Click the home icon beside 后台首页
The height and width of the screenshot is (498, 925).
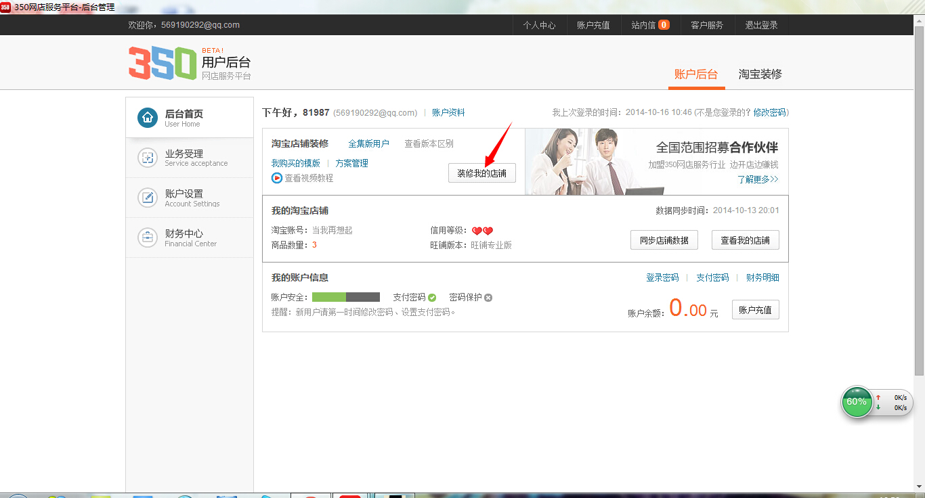point(147,118)
